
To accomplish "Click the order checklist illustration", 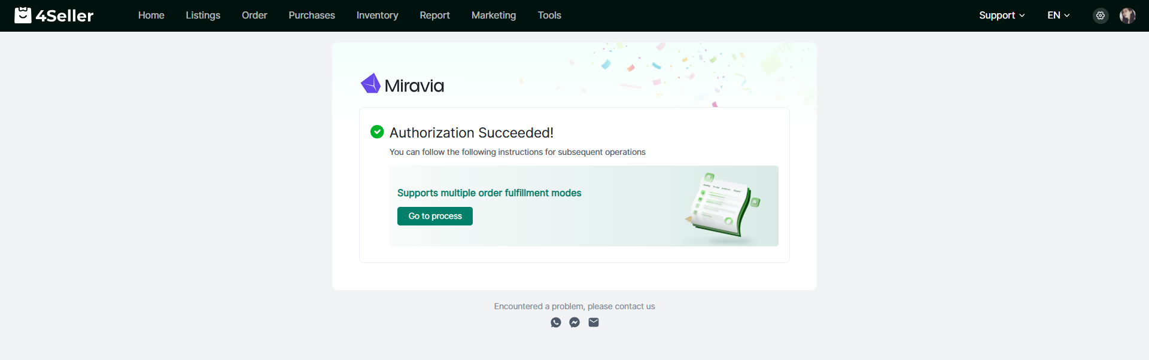I will pyautogui.click(x=722, y=206).
